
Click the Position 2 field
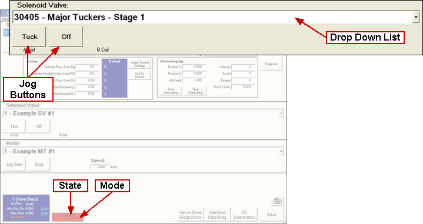[194, 73]
